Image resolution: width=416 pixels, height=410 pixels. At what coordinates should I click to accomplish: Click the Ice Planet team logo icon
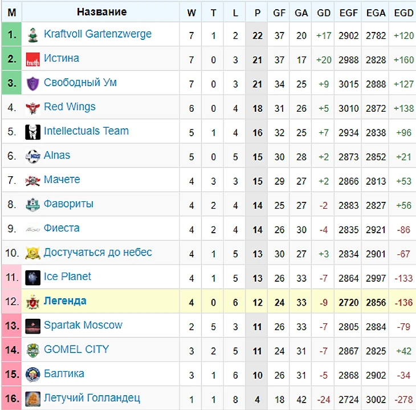click(32, 278)
